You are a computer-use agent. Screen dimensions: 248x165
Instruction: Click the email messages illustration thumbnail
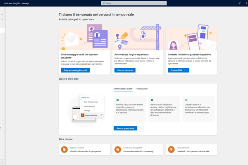click(84, 37)
